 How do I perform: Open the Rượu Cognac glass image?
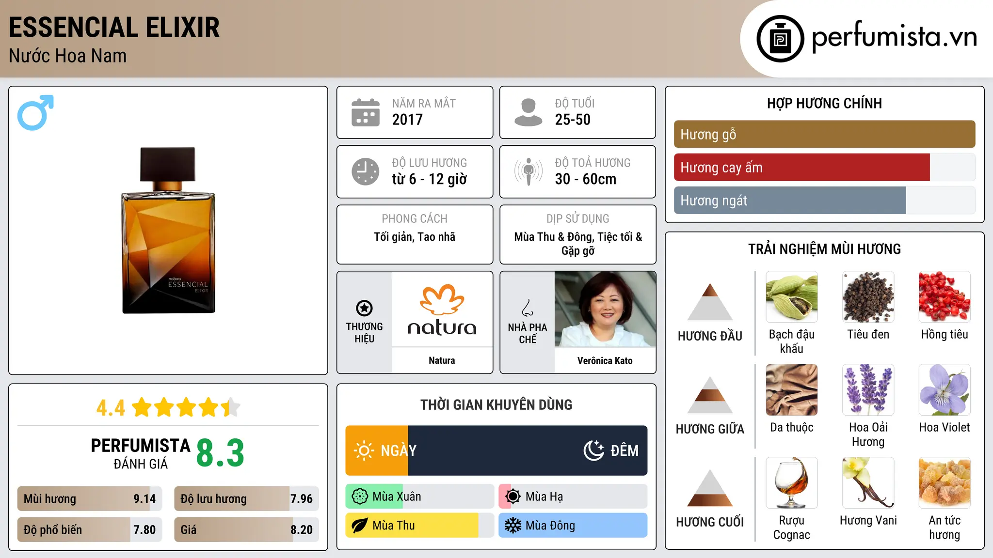[x=792, y=483]
